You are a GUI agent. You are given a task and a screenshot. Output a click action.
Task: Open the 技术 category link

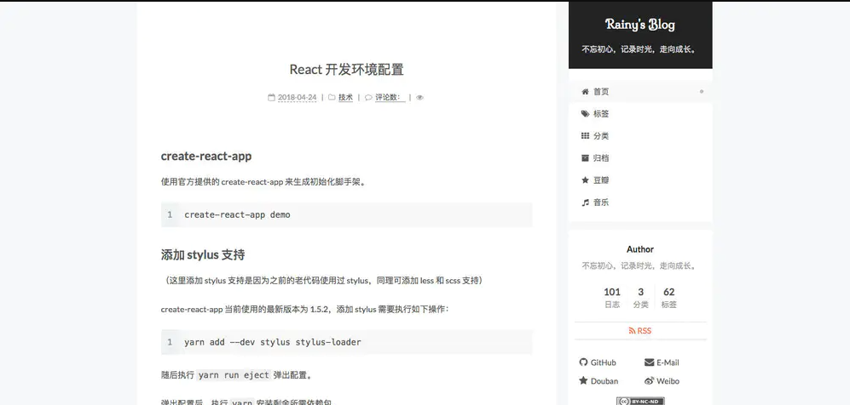point(345,98)
